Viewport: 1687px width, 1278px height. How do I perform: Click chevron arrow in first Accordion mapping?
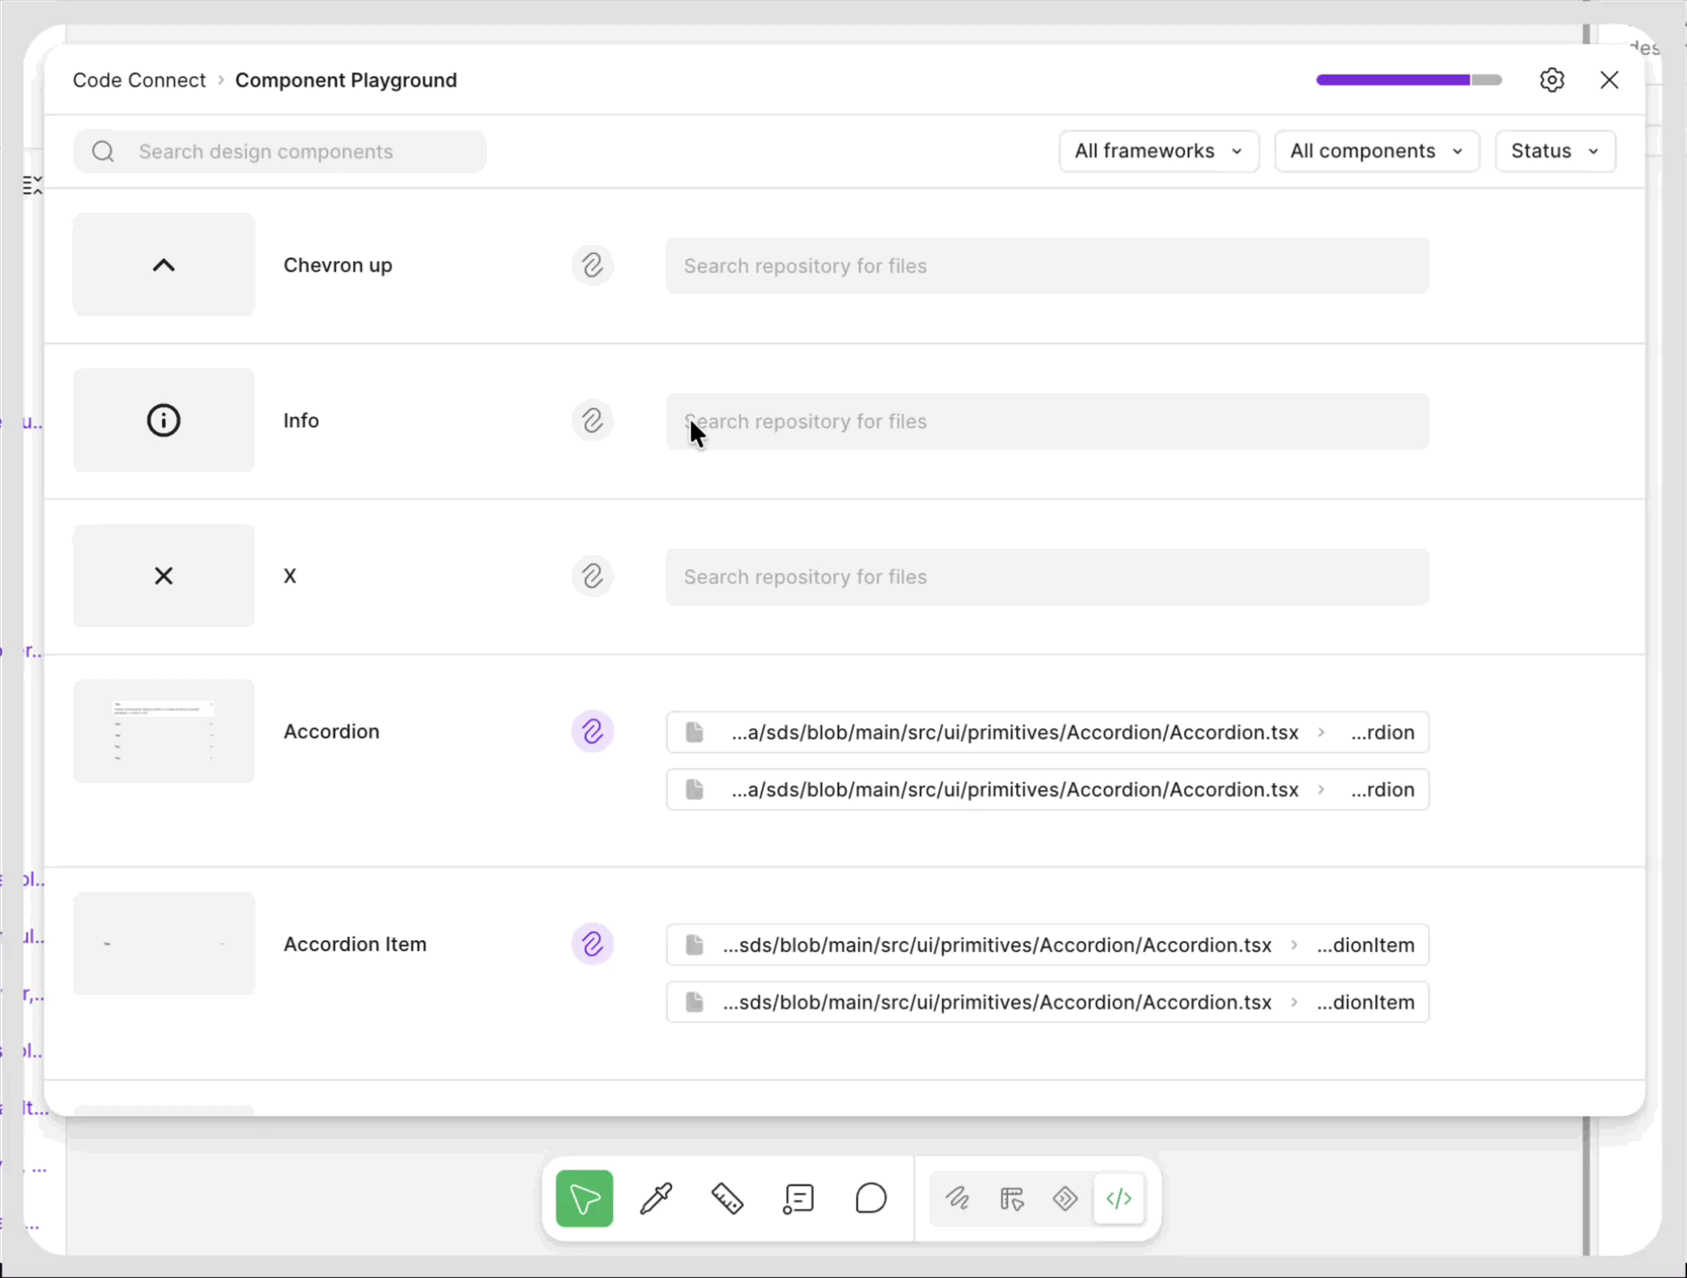(x=1321, y=732)
